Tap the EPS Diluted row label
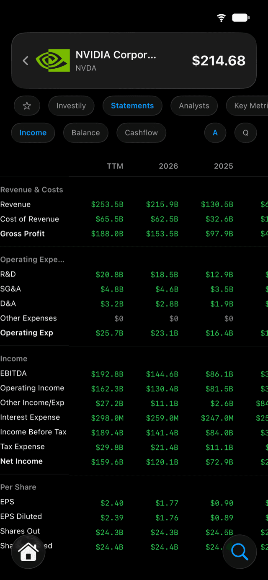The height and width of the screenshot is (580, 268). click(x=21, y=516)
